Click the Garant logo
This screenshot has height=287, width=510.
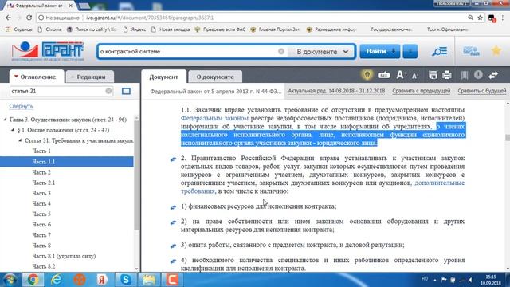48,51
